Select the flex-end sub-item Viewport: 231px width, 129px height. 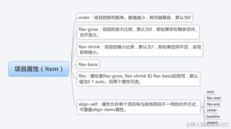point(213,104)
